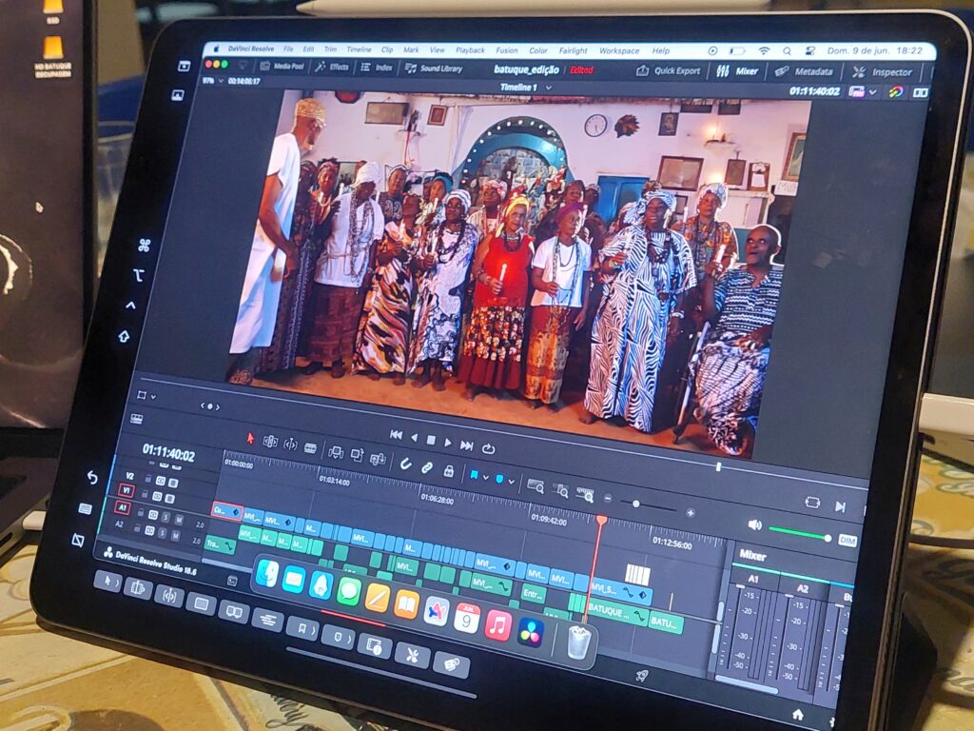Screen dimensions: 974x731
Task: Open the edit Index panel
Action: tap(377, 68)
